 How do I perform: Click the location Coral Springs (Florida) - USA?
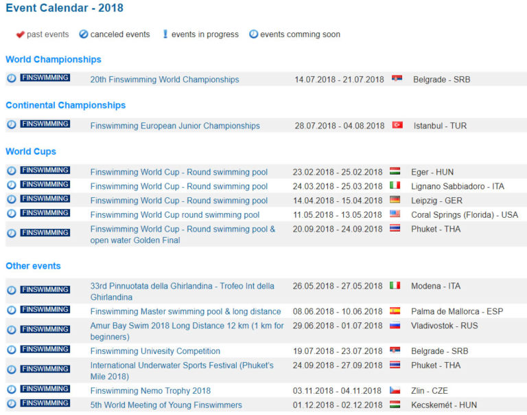[465, 215]
